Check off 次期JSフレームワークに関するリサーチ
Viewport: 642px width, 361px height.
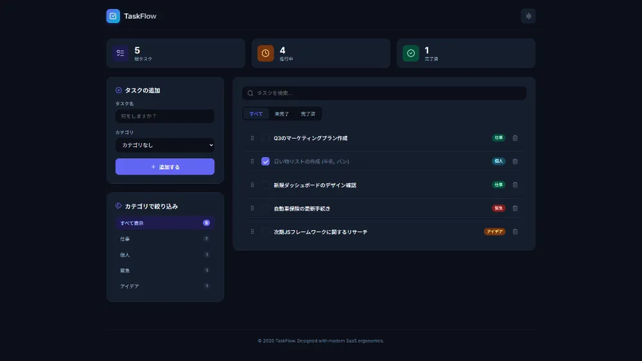pos(265,232)
